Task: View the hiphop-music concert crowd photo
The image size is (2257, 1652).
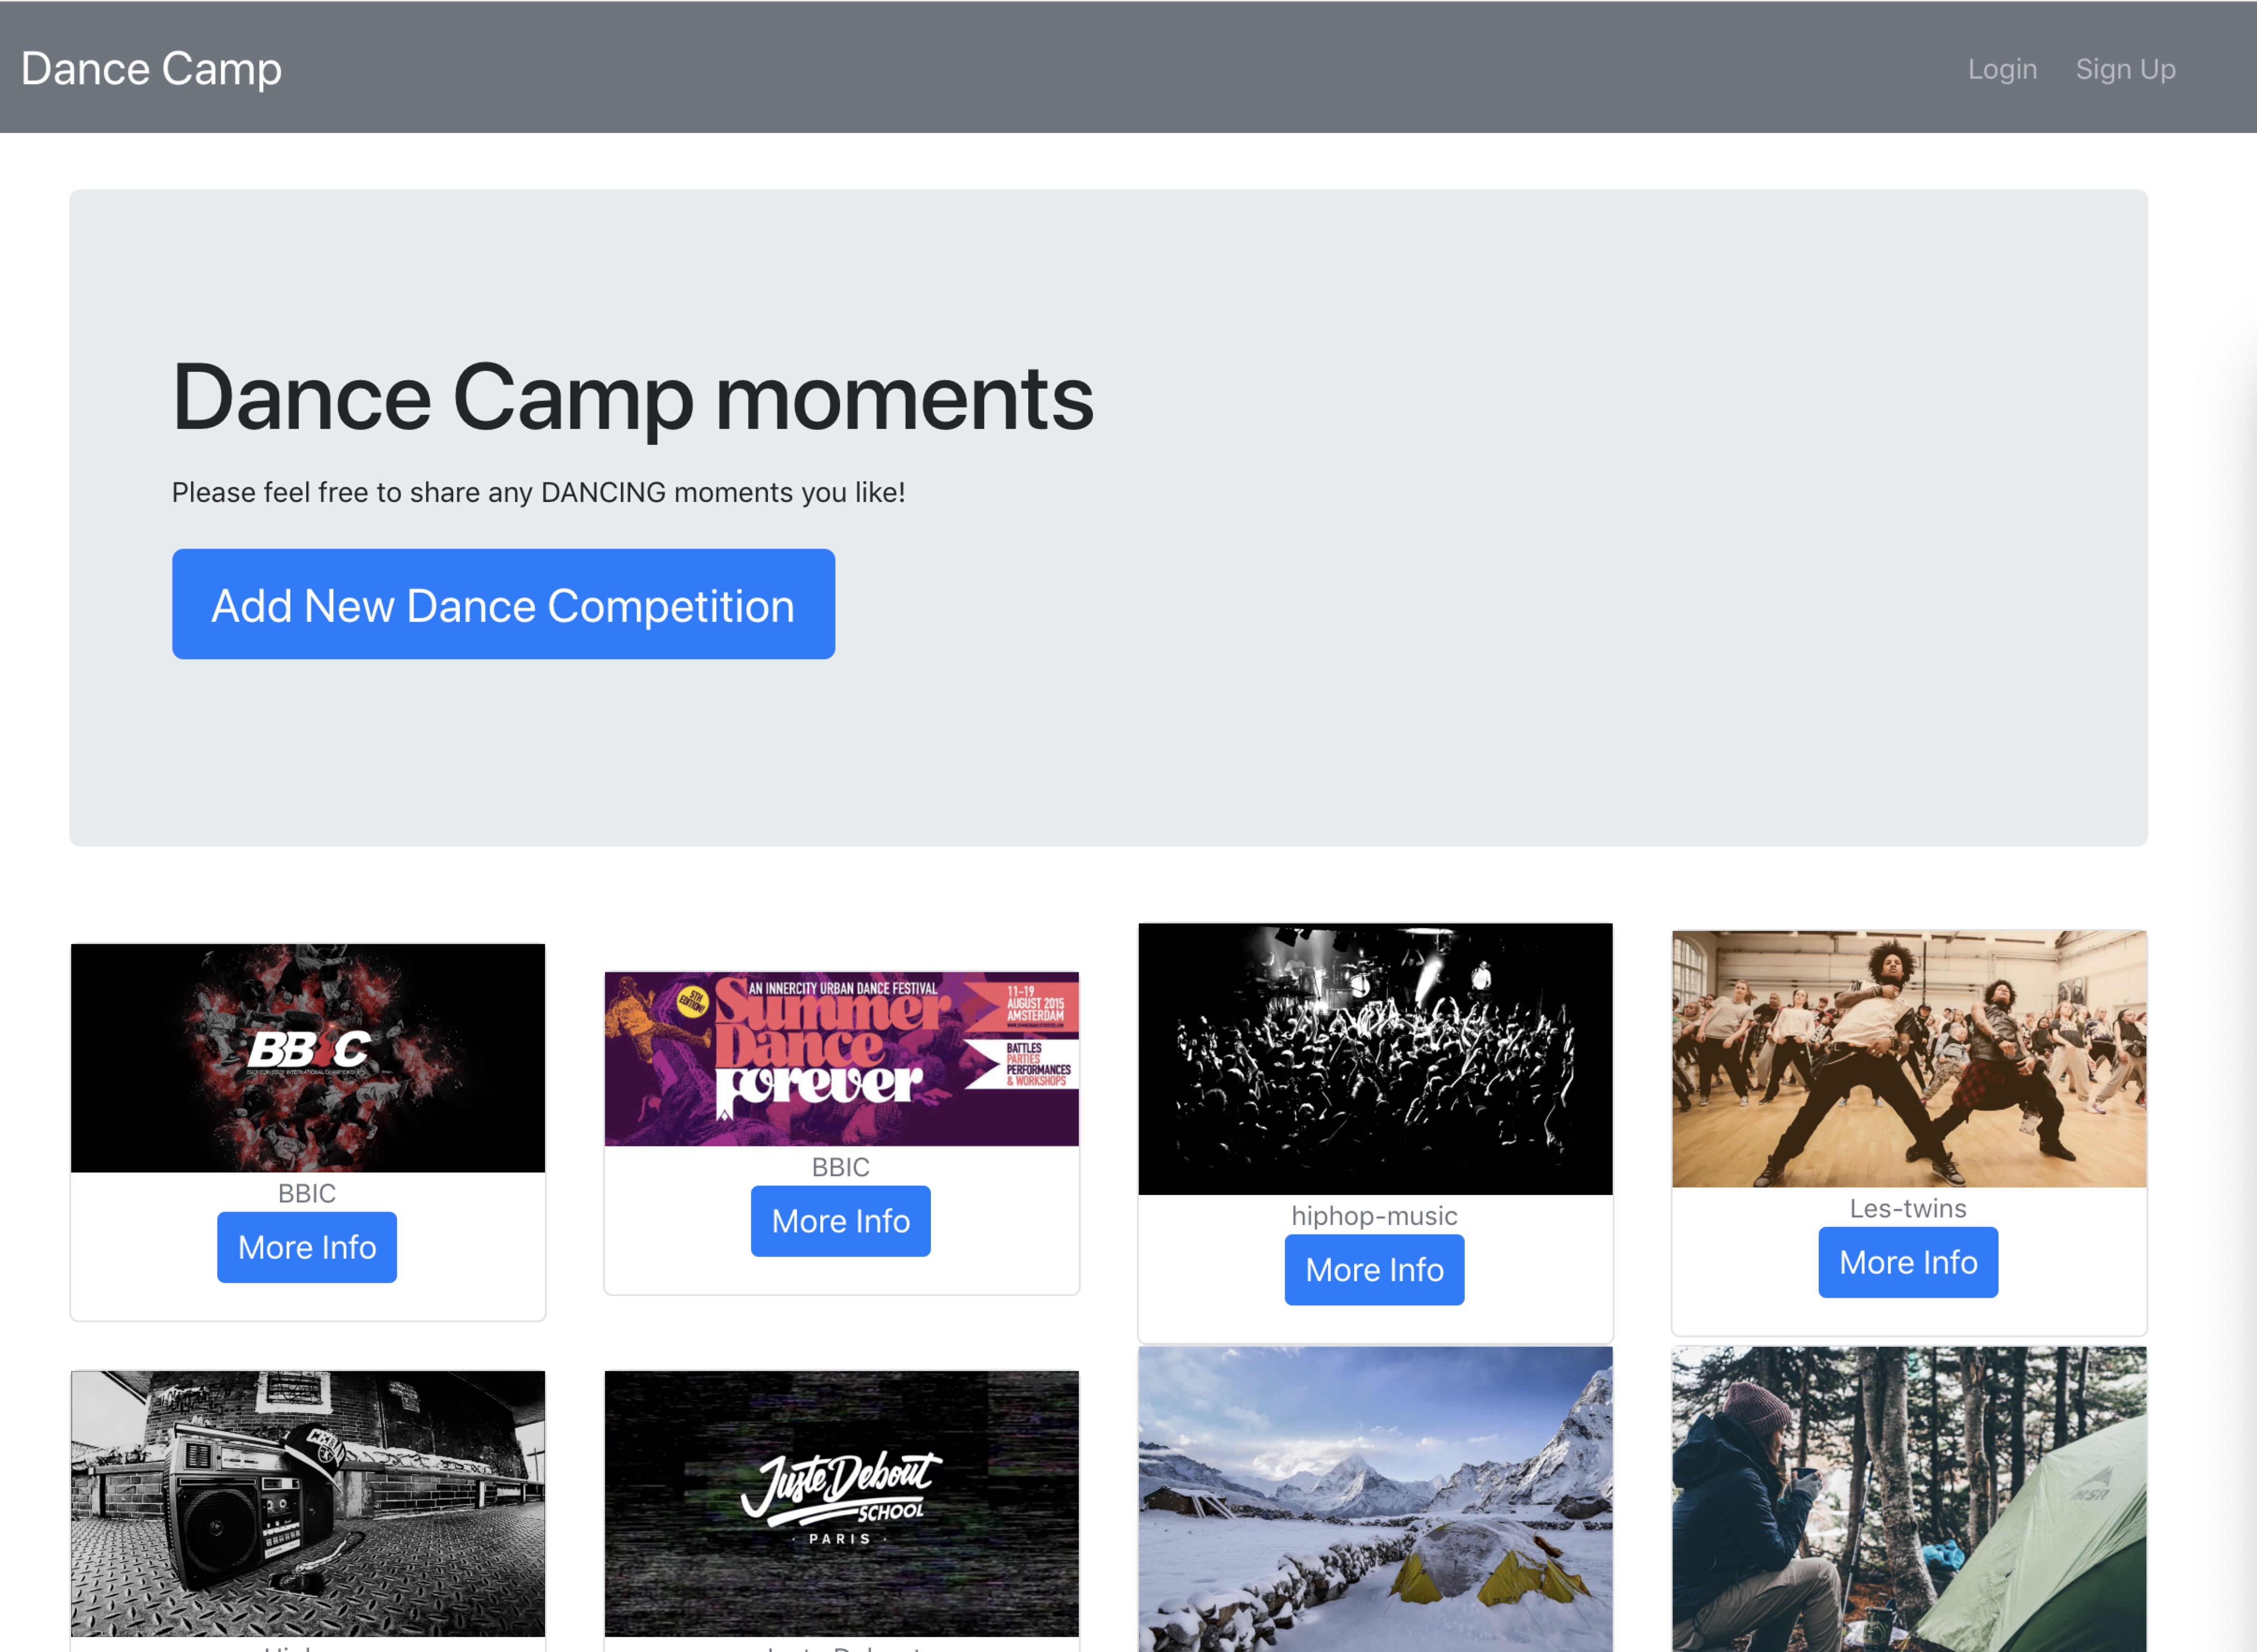Action: 1374,1058
